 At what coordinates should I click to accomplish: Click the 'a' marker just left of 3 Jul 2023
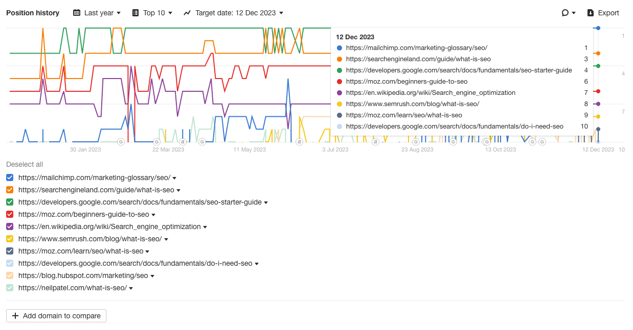coord(299,141)
